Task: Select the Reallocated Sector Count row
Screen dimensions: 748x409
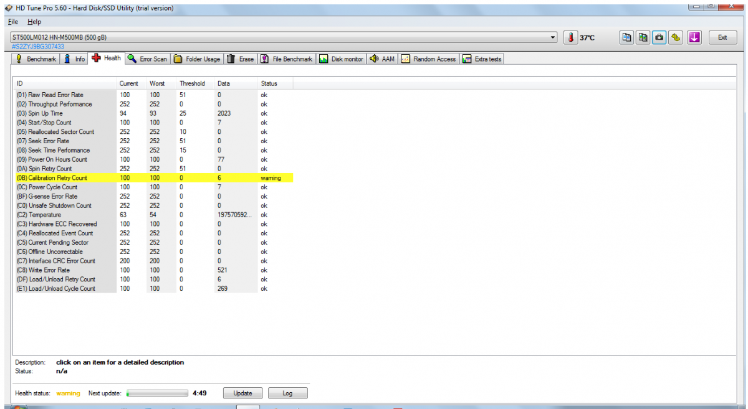Action: [153, 132]
